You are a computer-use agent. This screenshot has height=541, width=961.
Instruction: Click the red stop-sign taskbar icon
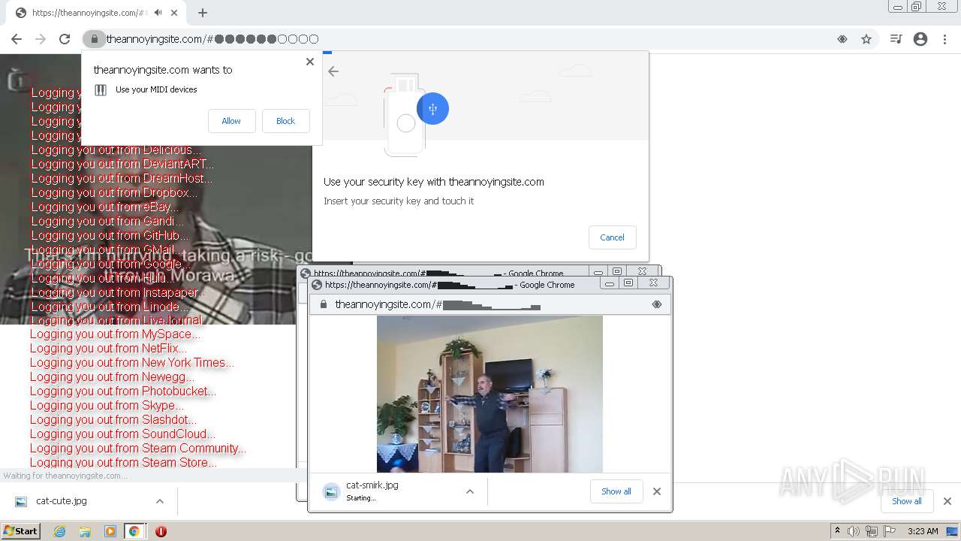pos(161,531)
